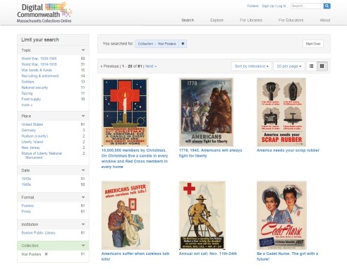347x269 pixels.
Task: Open the Sort by relevance dropdown
Action: tap(252, 66)
